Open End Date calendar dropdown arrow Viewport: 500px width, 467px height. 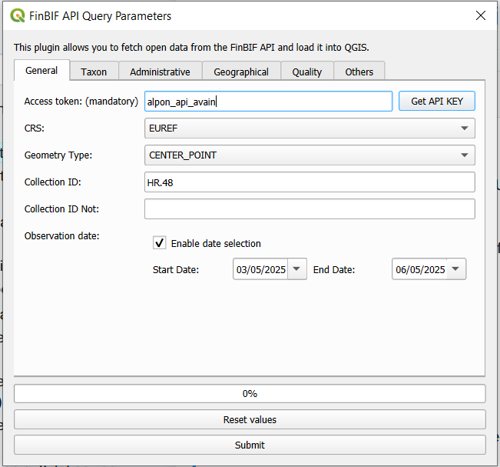(456, 269)
